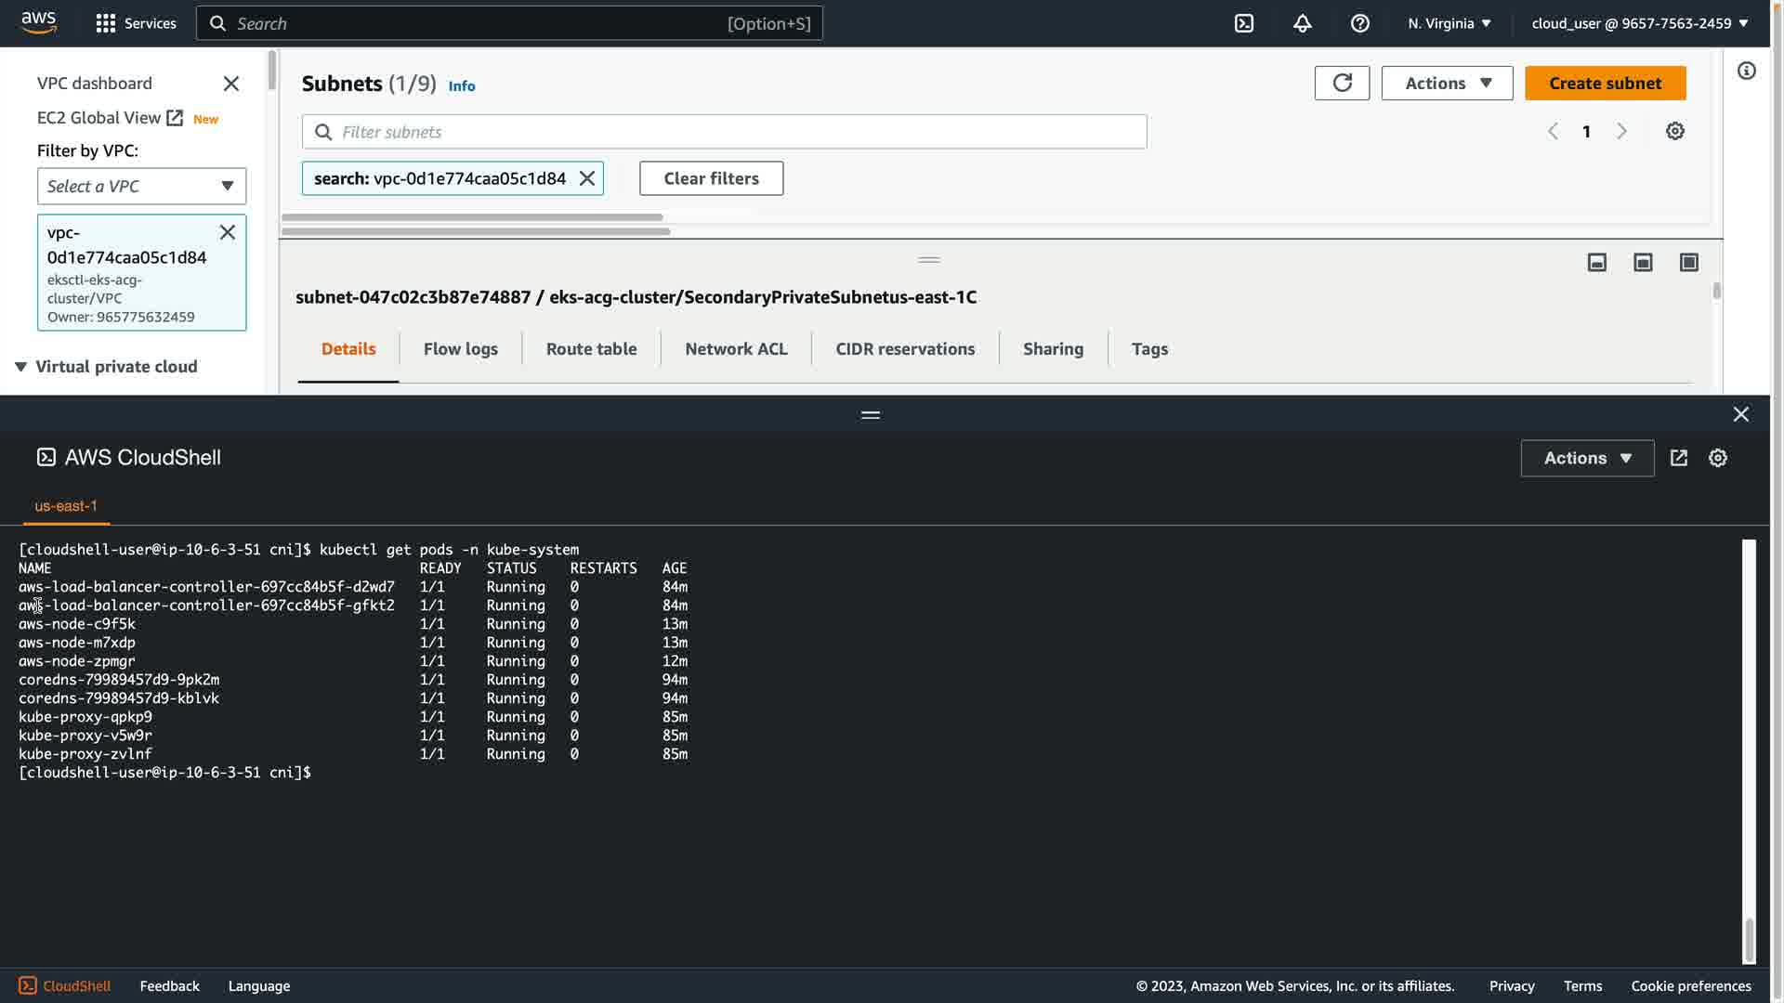Open CloudShell in new browser tab

point(1678,458)
